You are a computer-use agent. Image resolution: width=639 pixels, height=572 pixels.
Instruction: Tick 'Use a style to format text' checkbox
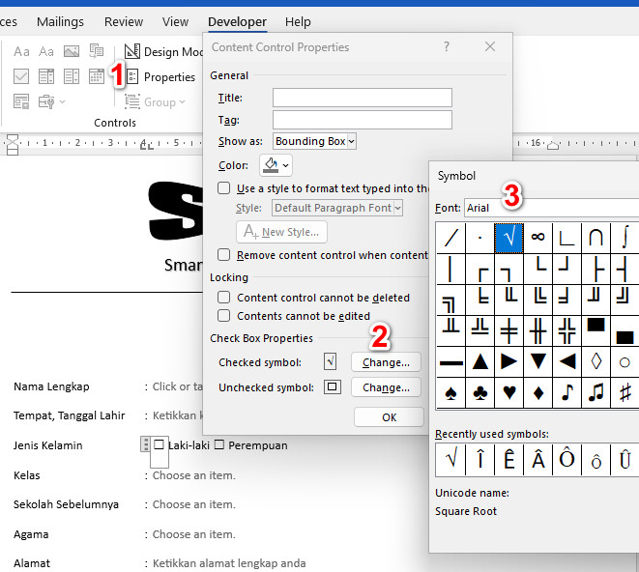224,188
